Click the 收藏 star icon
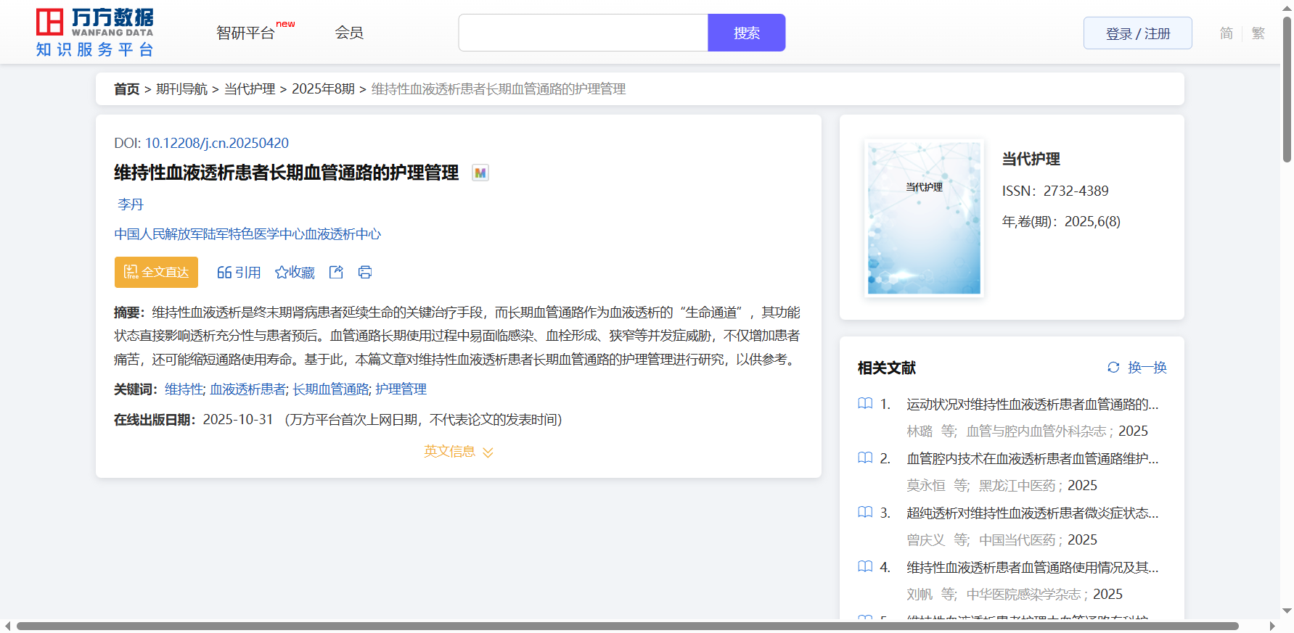 282,273
